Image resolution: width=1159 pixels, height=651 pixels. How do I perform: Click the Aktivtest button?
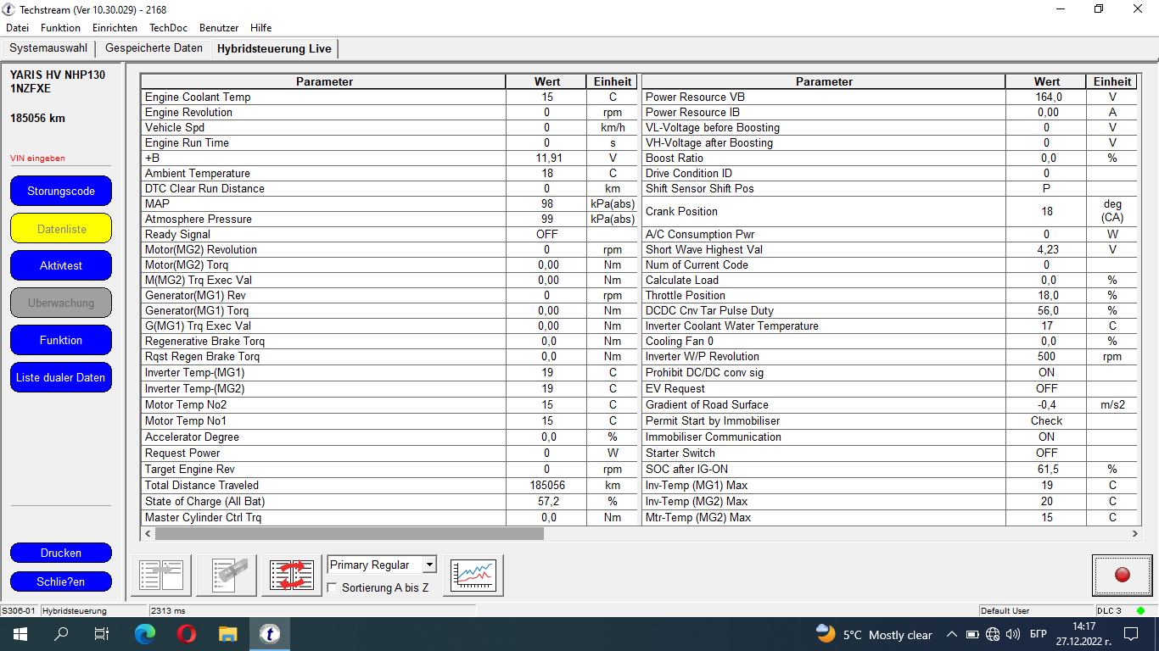[61, 265]
